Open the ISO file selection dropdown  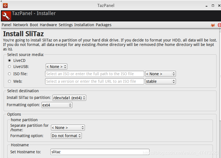coord(161,74)
